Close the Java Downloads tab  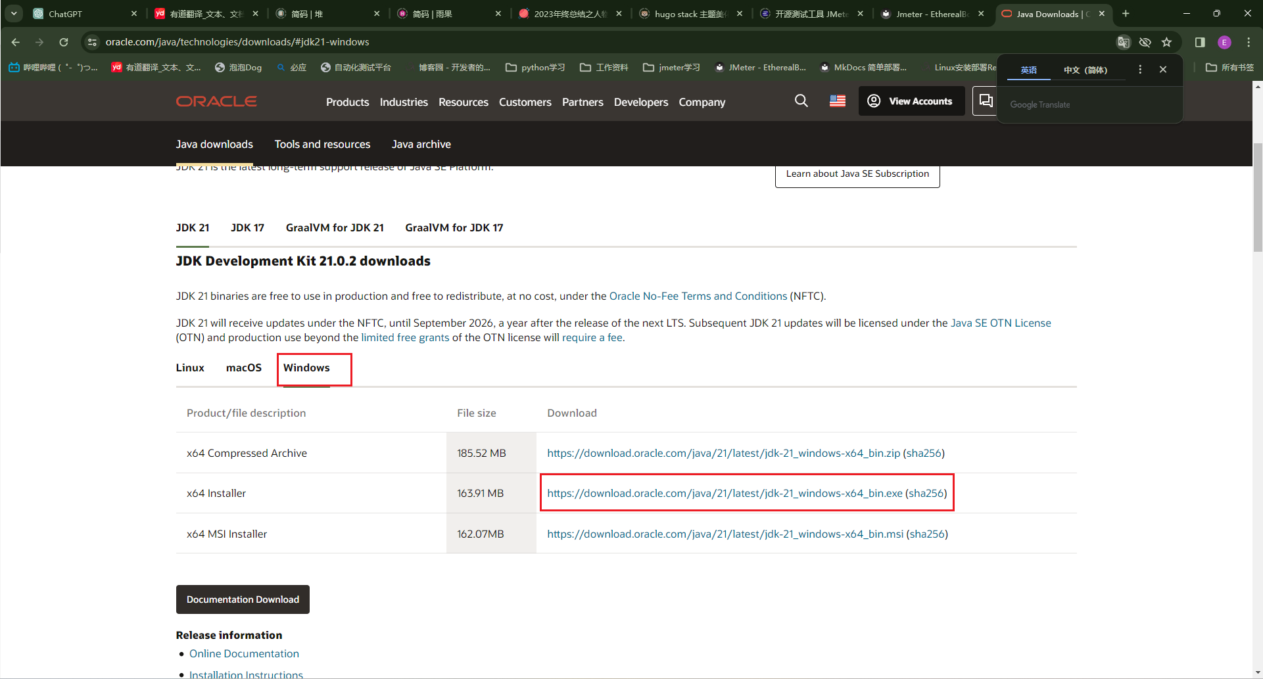coord(1102,13)
